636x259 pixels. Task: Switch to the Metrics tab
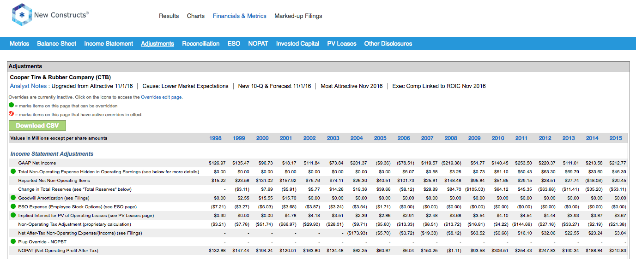pyautogui.click(x=19, y=43)
